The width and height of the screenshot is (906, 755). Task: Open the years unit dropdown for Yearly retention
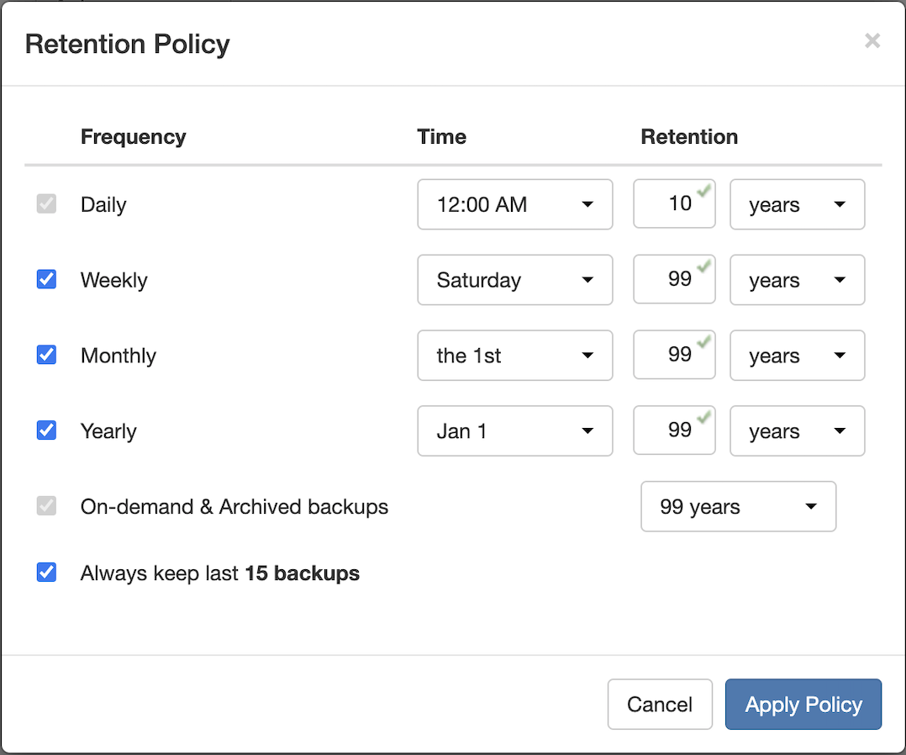pyautogui.click(x=797, y=430)
